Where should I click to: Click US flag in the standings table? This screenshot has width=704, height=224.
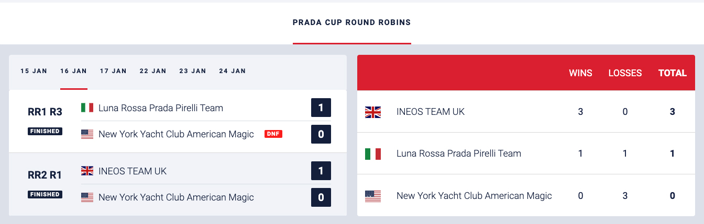[x=373, y=196]
